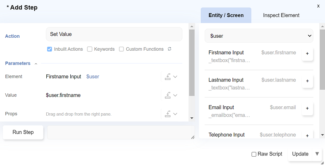Click the left pane vertical scrollbar
Image resolution: width=325 pixels, height=166 pixels.
(192, 61)
